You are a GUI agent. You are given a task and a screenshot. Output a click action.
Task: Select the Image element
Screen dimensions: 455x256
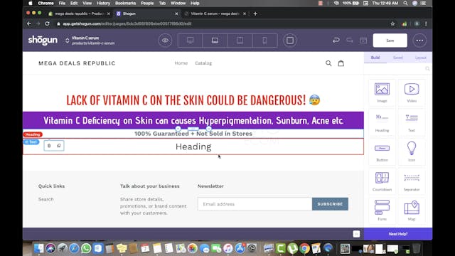point(382,92)
